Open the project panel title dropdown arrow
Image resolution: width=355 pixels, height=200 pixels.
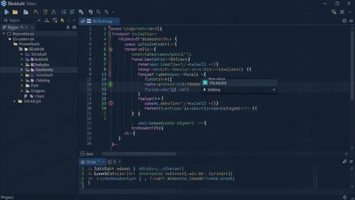[x=32, y=27]
